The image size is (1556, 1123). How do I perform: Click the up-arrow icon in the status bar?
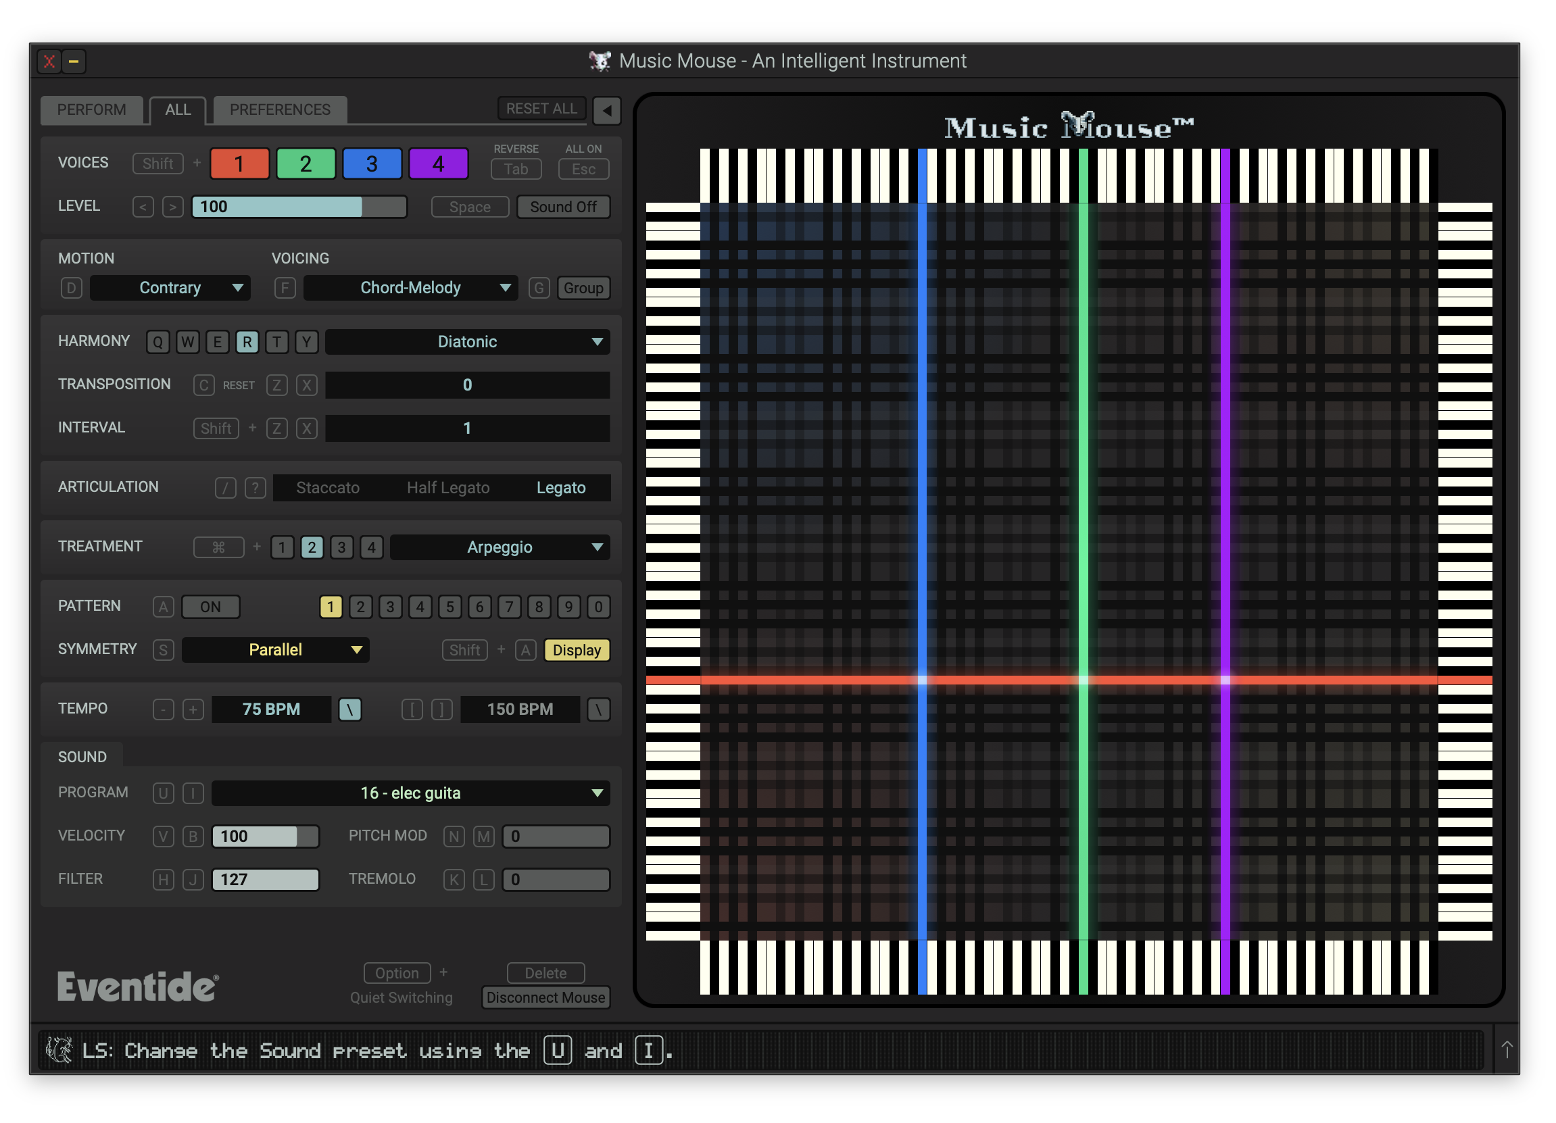(x=1506, y=1050)
